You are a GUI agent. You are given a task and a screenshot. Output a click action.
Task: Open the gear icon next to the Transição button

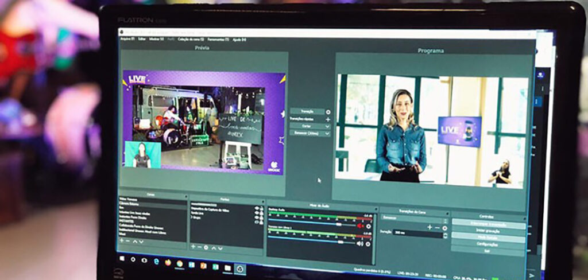[328, 112]
